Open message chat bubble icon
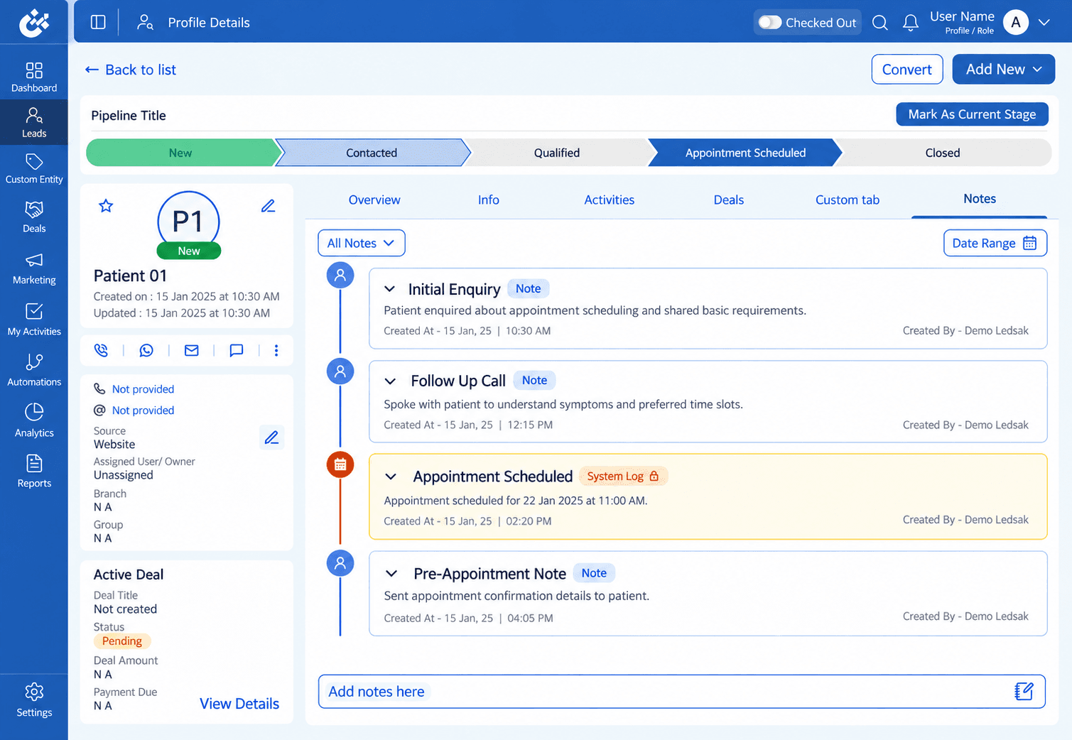Screen dimensions: 1072x740 click(237, 350)
